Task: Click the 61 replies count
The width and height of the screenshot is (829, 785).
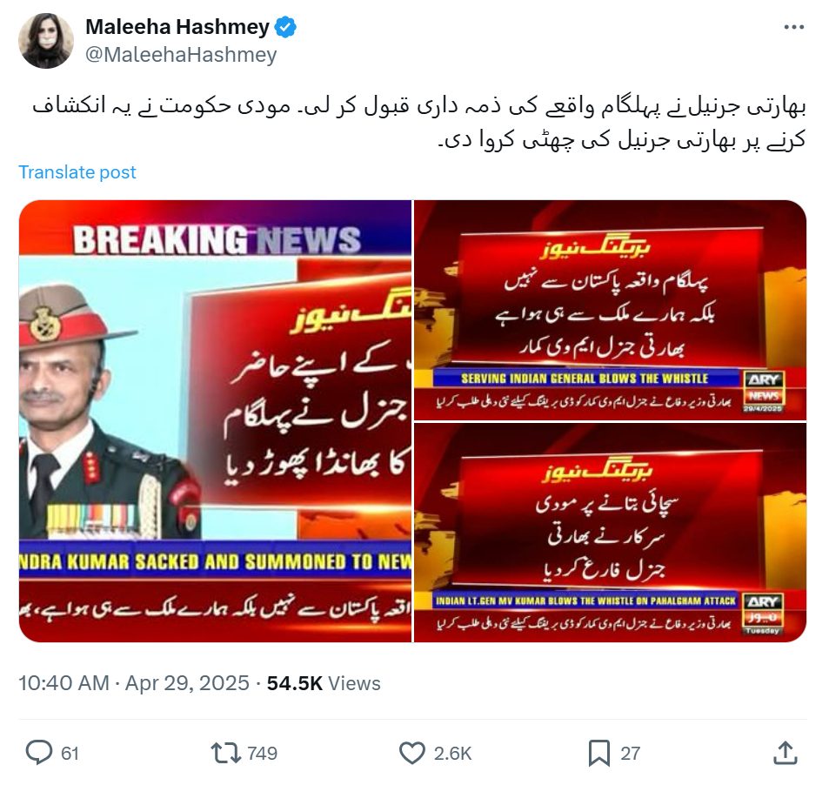Action: pyautogui.click(x=70, y=754)
